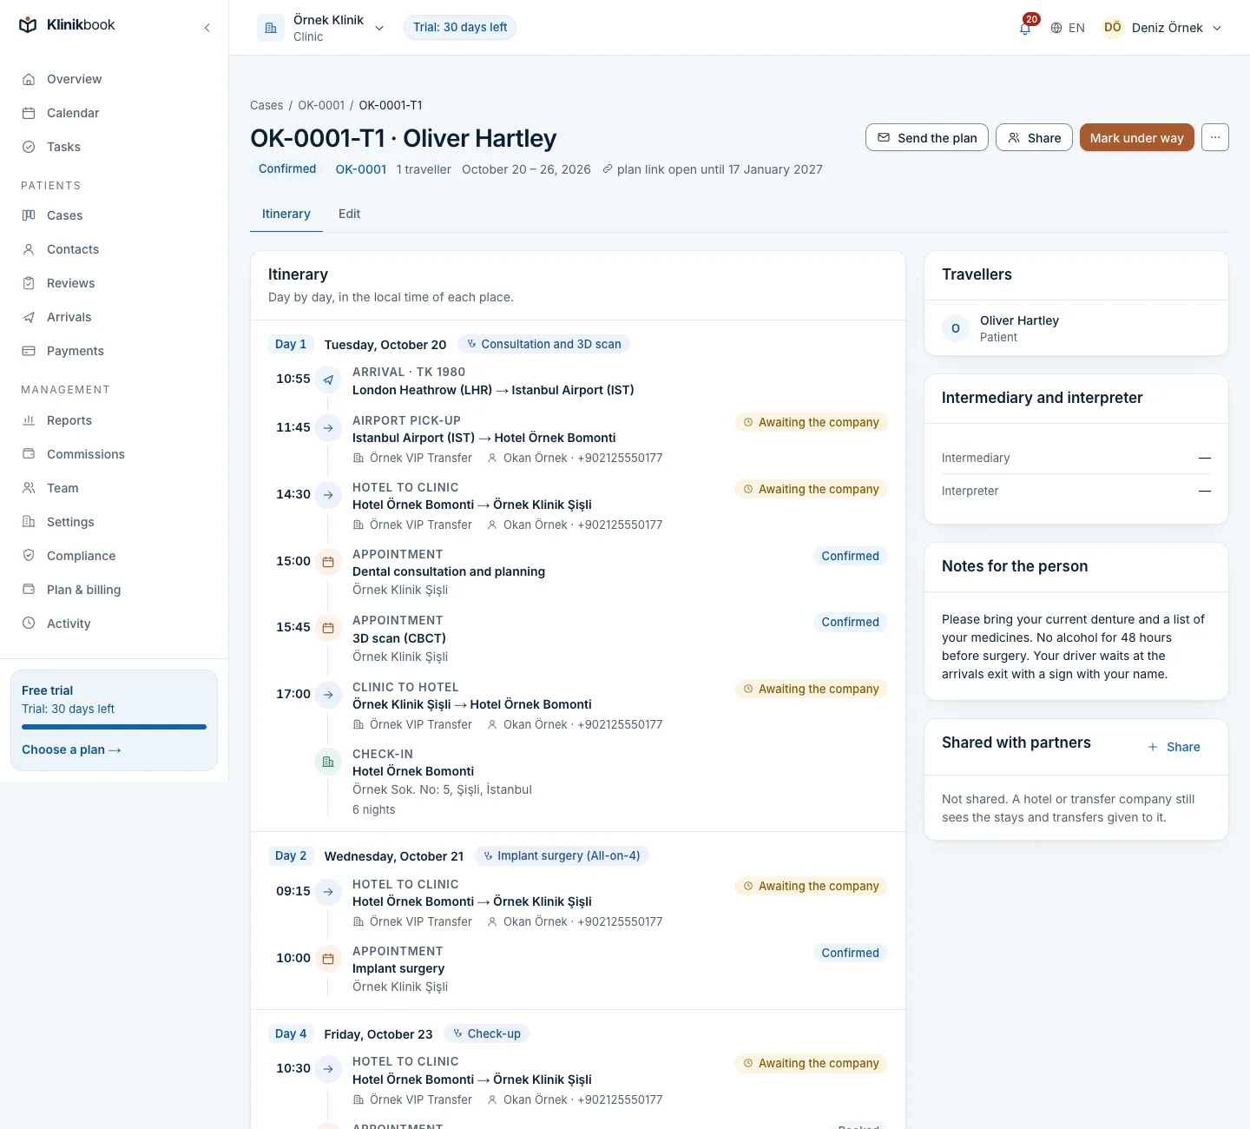1250x1129 pixels.
Task: Click the Örnek Klinik building icon
Action: (x=271, y=28)
